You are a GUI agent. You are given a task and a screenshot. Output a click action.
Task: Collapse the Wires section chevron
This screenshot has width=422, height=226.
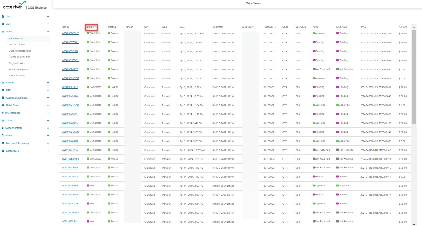[x=48, y=31]
